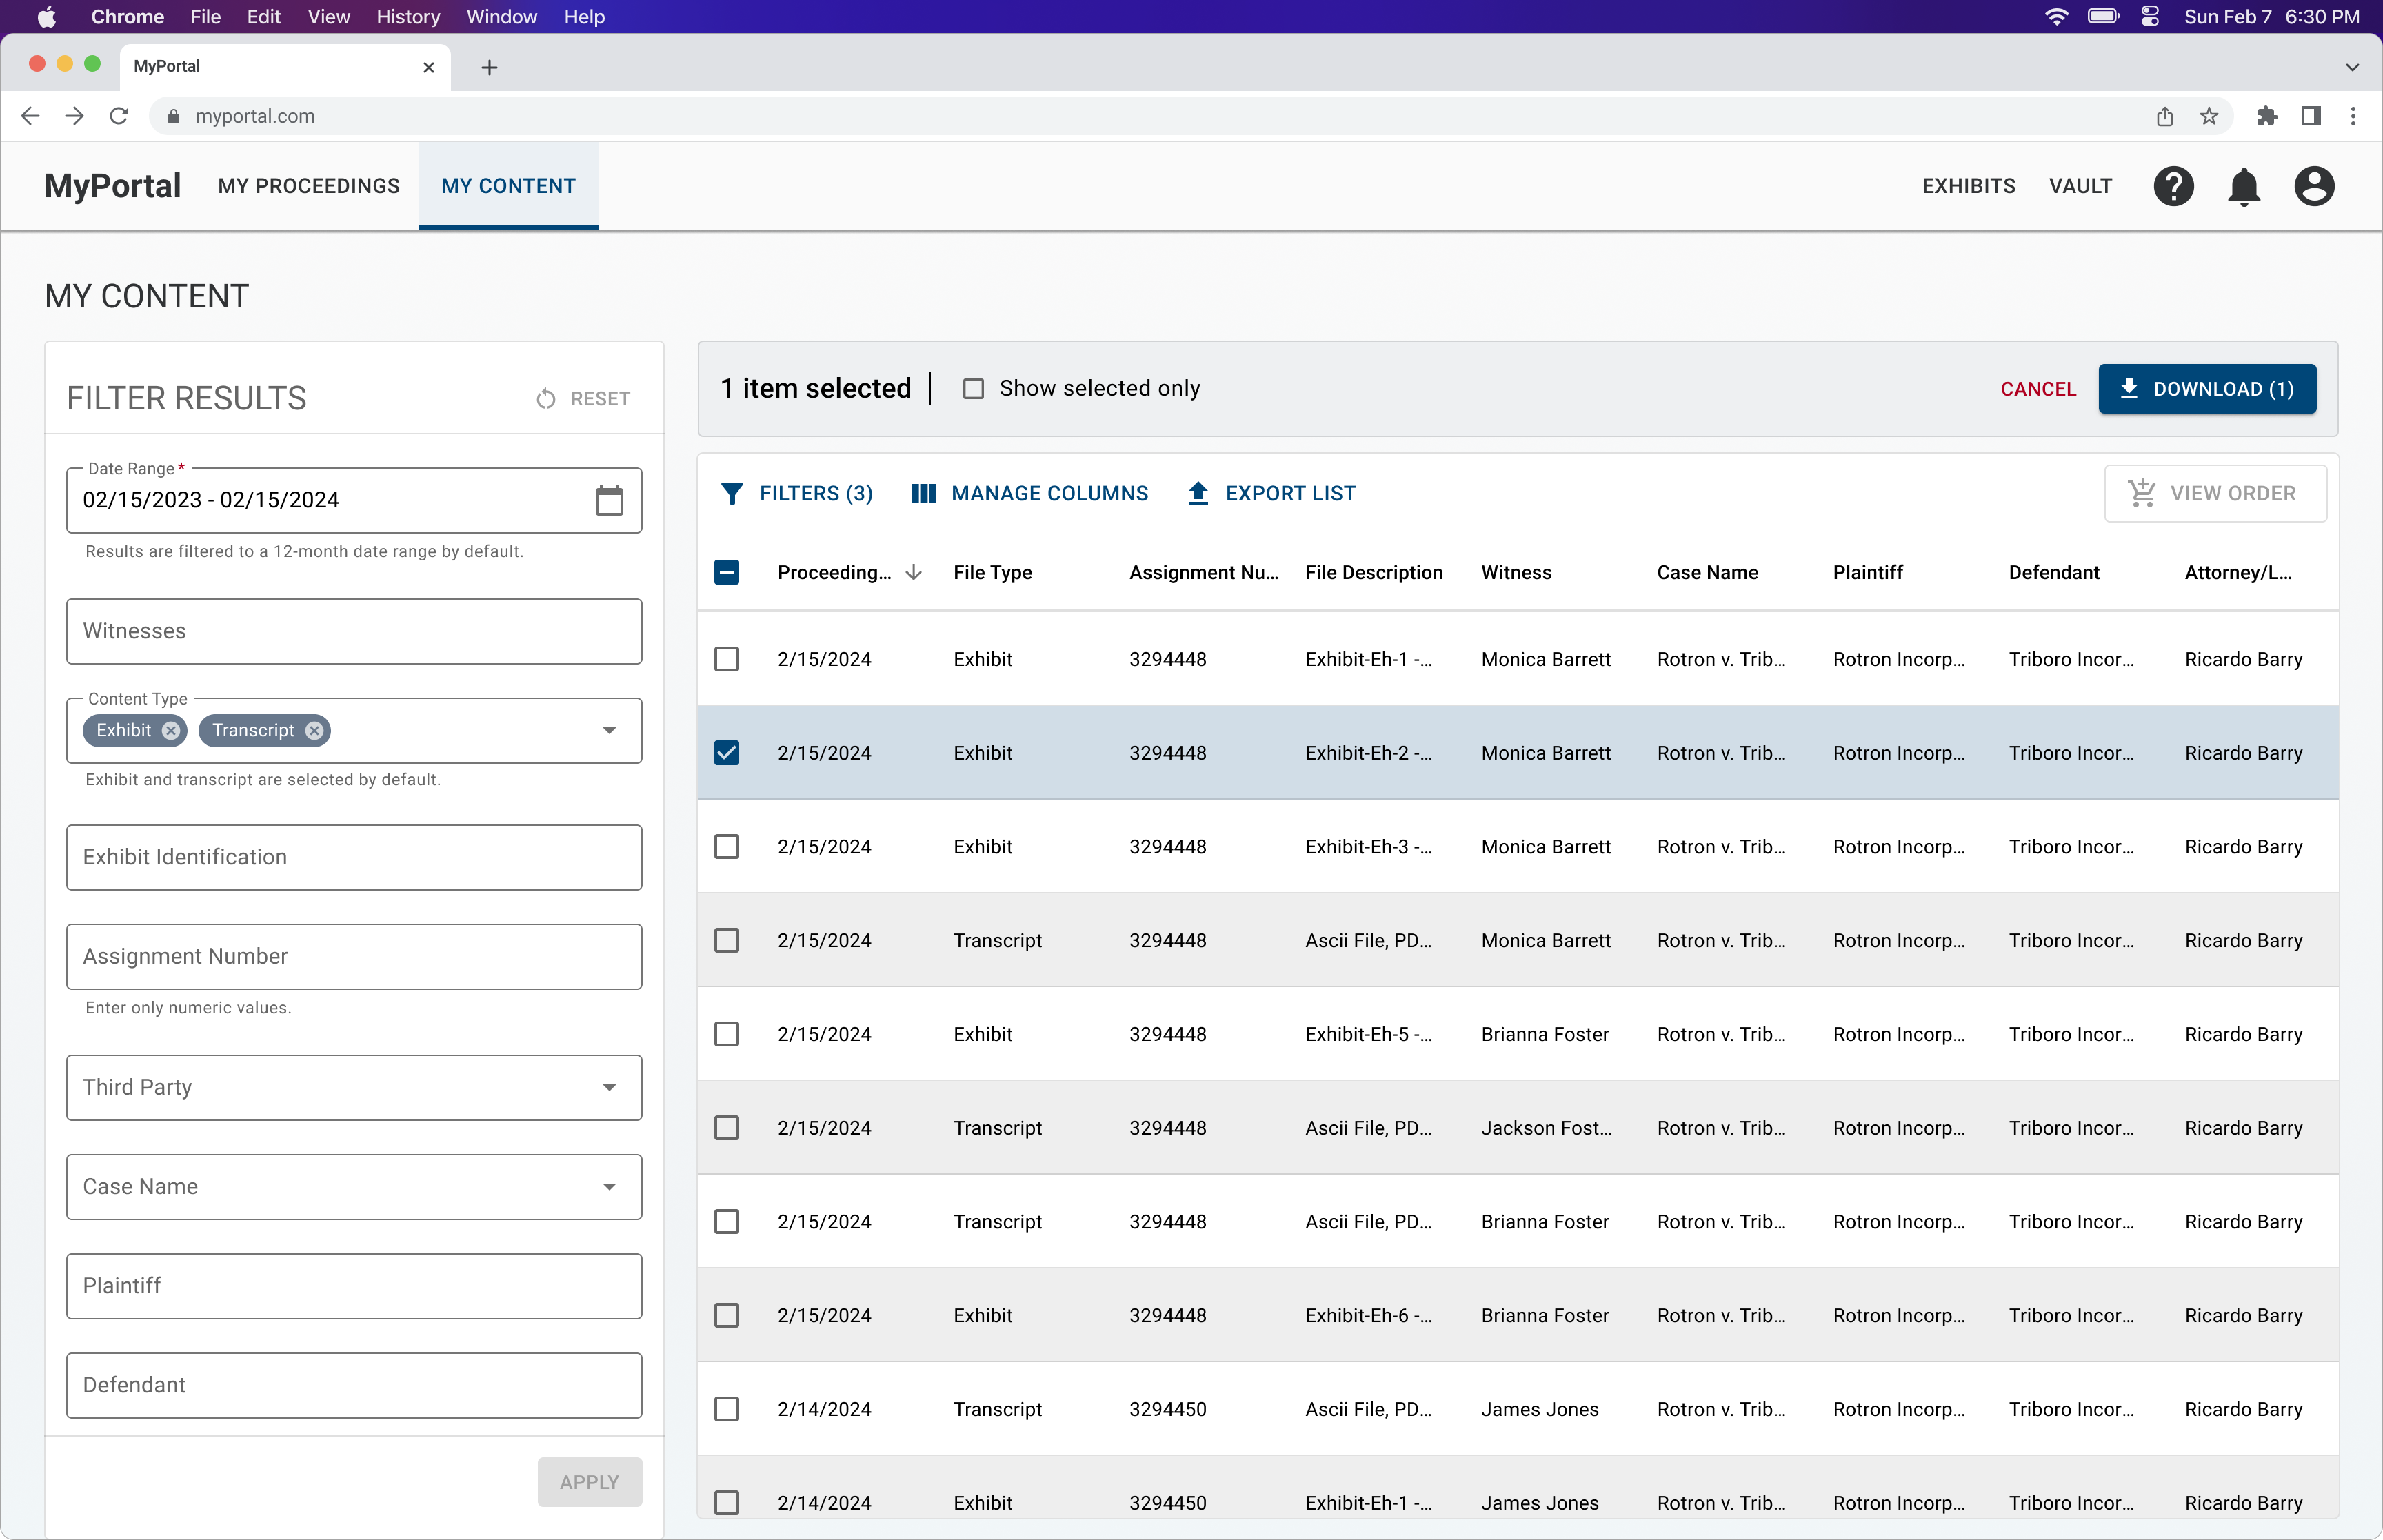Open the help question mark icon
This screenshot has width=2383, height=1540.
(x=2173, y=186)
